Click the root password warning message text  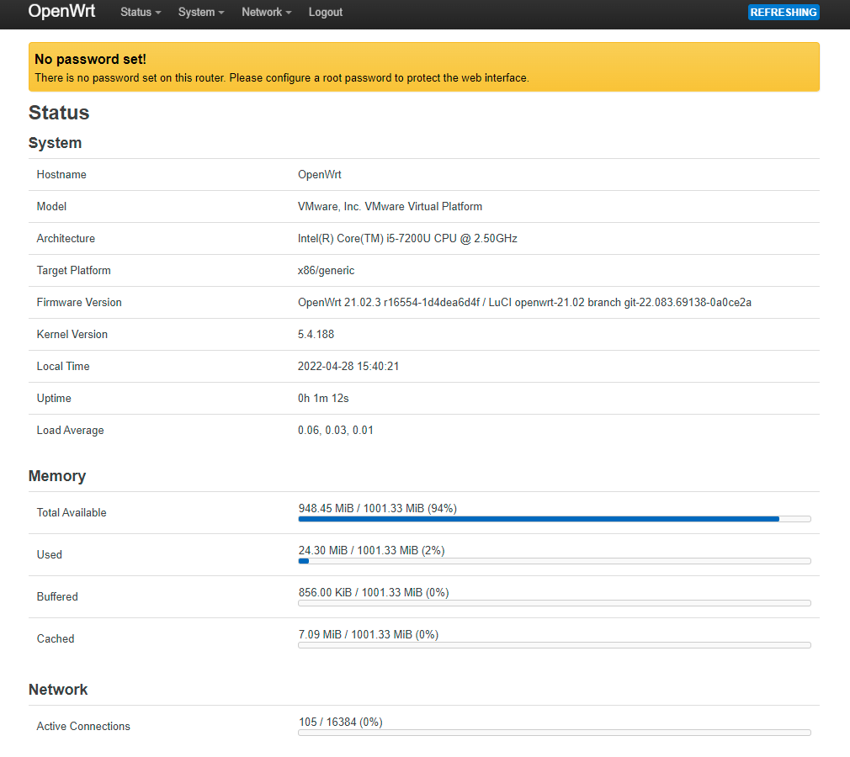(x=282, y=77)
